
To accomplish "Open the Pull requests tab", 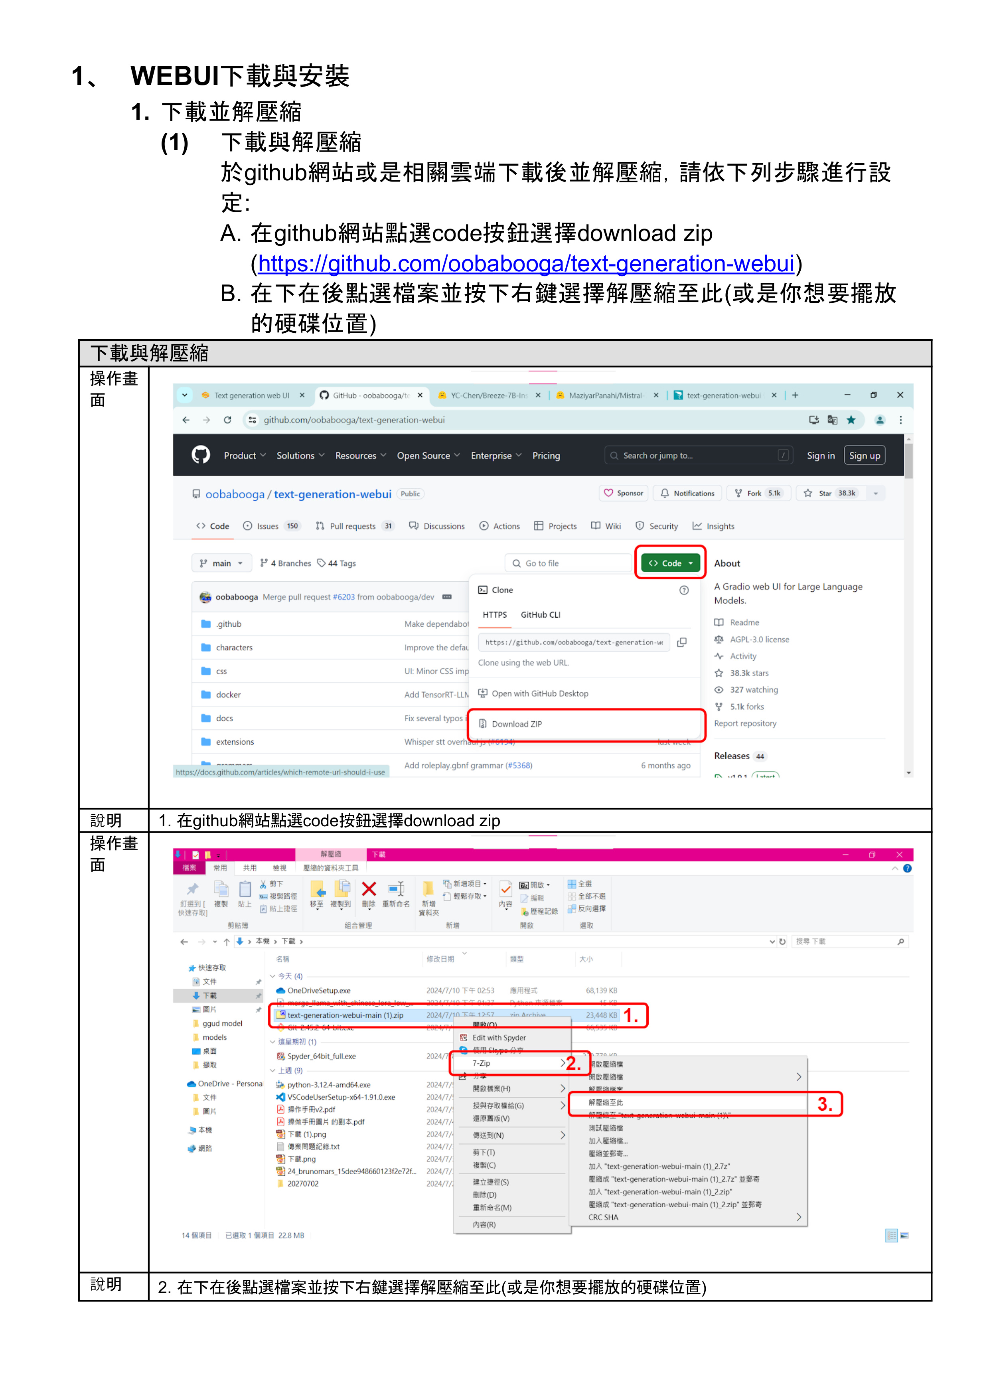I will click(355, 526).
